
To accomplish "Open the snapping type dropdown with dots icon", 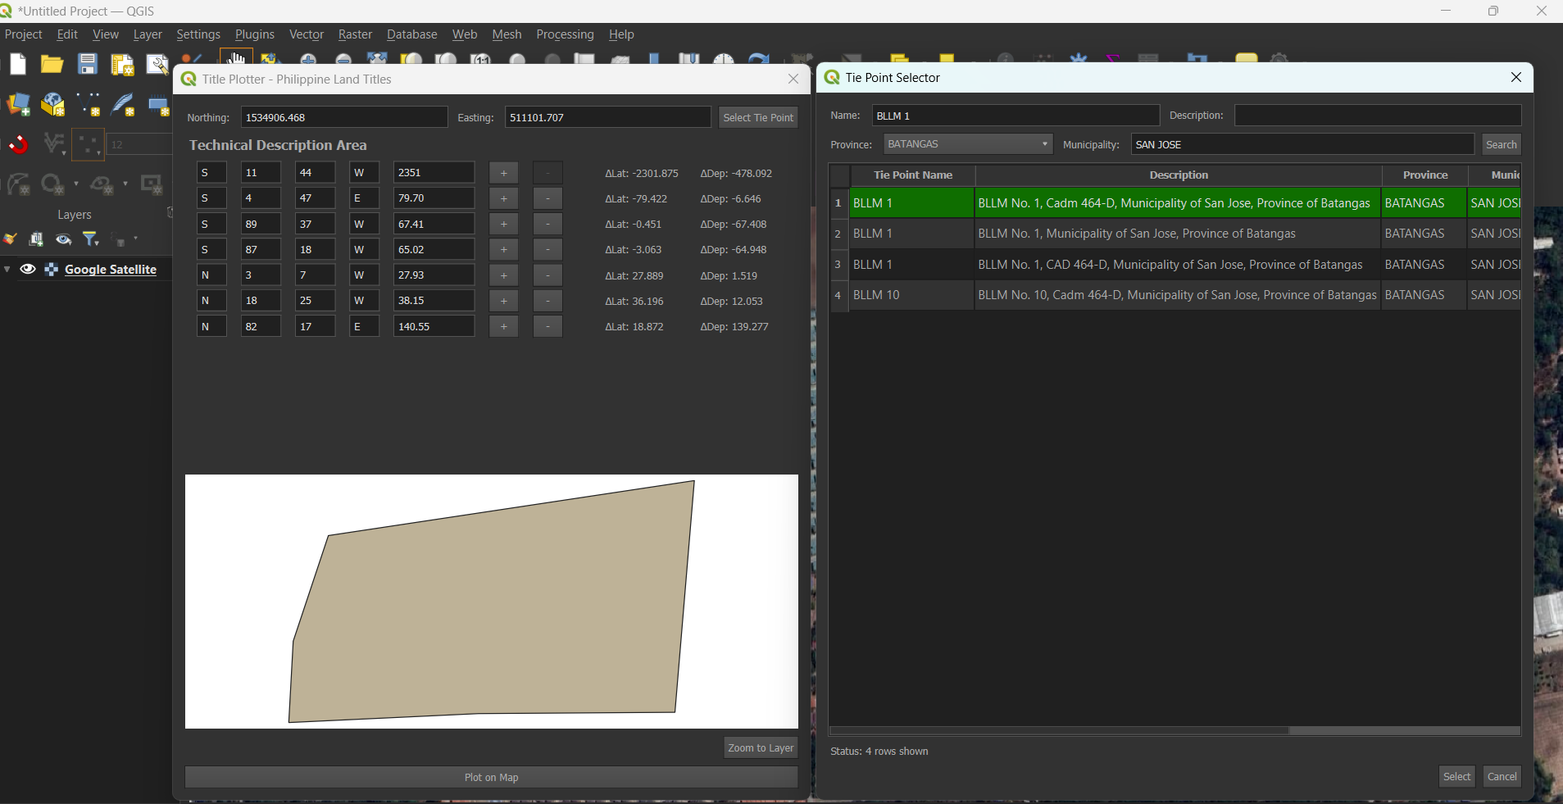I will (x=88, y=145).
